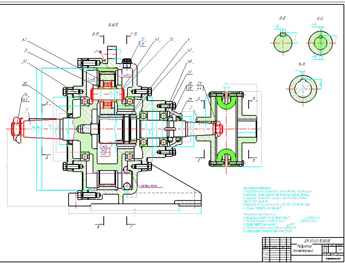Screen dimensions: 345x263
Task: Click part callout number 29
Action: click(x=190, y=100)
